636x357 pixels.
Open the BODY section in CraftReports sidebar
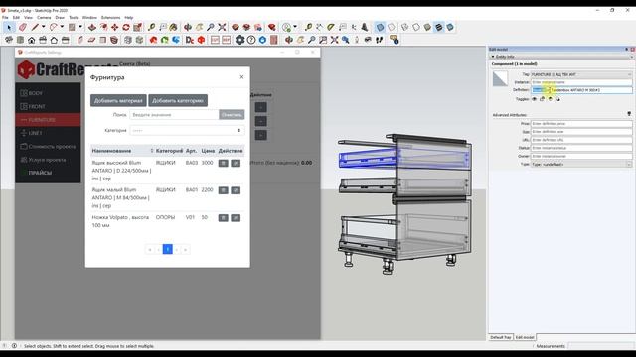[48, 93]
